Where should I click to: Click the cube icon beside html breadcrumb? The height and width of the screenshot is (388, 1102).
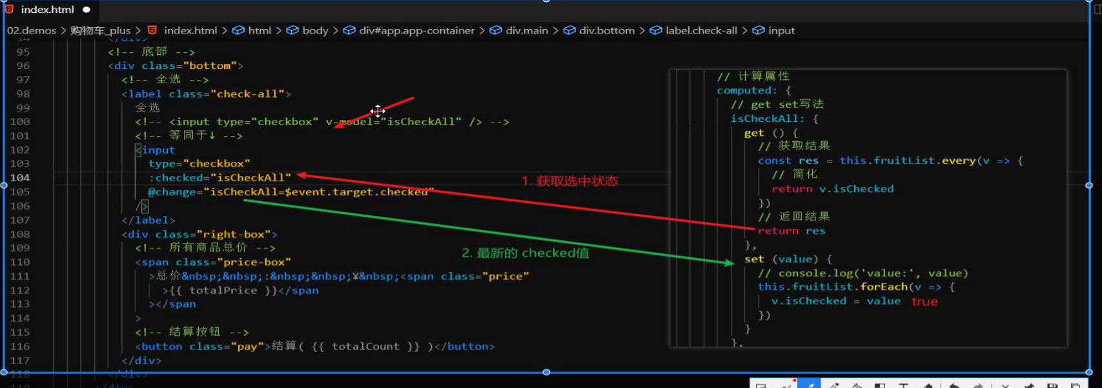[238, 30]
